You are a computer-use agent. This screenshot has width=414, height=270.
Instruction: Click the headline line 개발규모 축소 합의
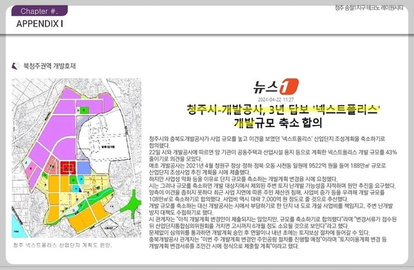278,123
